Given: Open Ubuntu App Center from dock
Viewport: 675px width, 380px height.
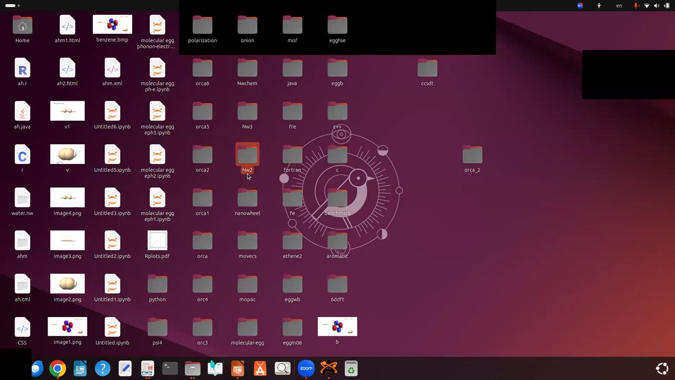Looking at the screenshot, I should [x=260, y=368].
